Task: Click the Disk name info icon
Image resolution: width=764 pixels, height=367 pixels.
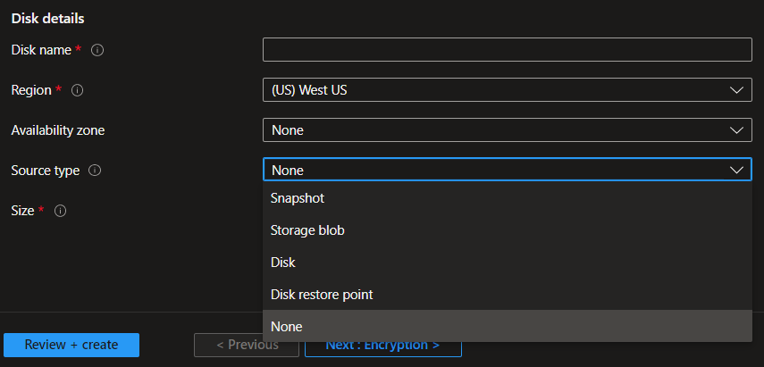Action: click(x=97, y=50)
